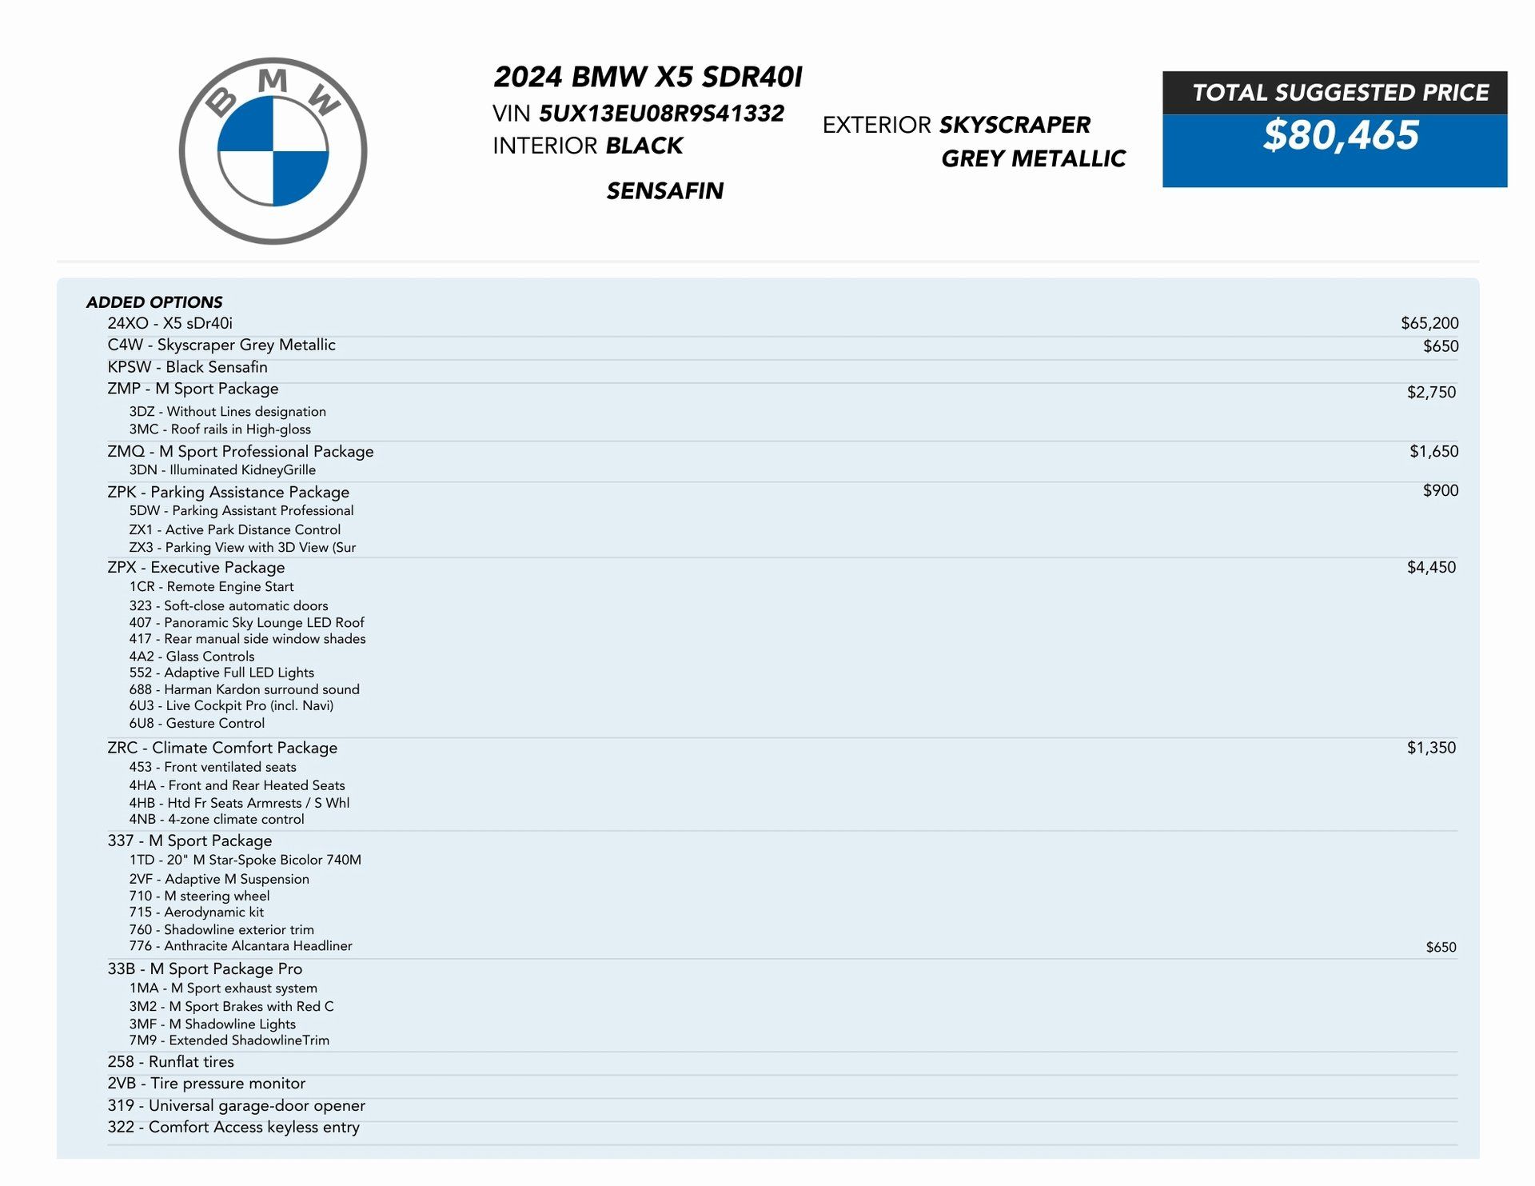Click the C4W Skyscraper Grey Metallic option

pyautogui.click(x=221, y=345)
